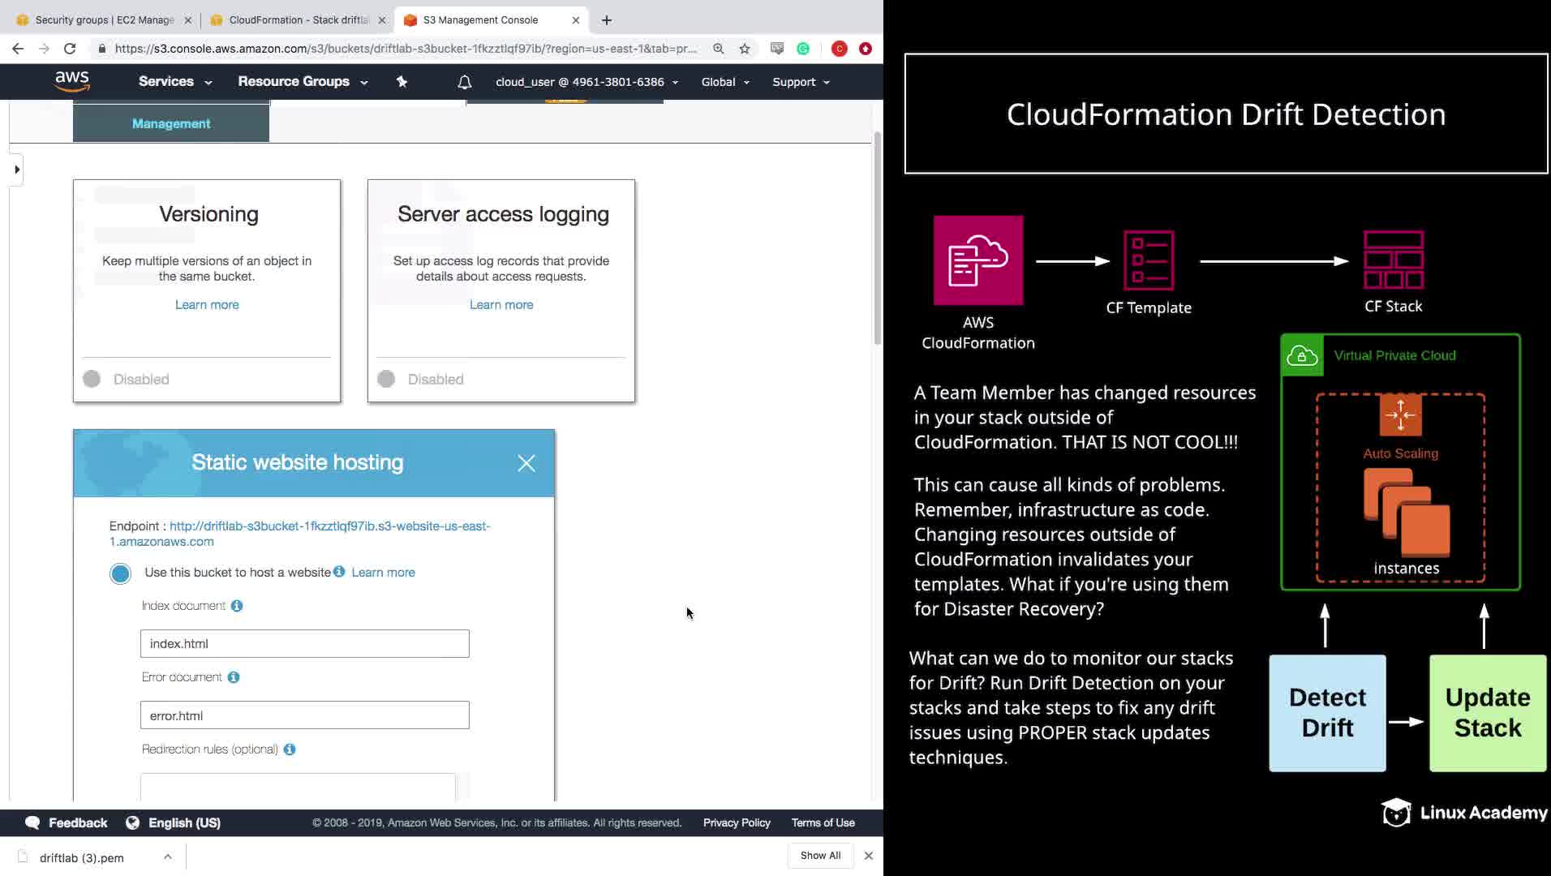This screenshot has height=876, width=1551.
Task: Close the CloudFormation browser tab
Action: click(382, 20)
